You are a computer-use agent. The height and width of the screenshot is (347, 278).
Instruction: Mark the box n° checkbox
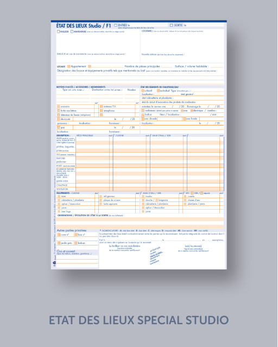(76, 235)
